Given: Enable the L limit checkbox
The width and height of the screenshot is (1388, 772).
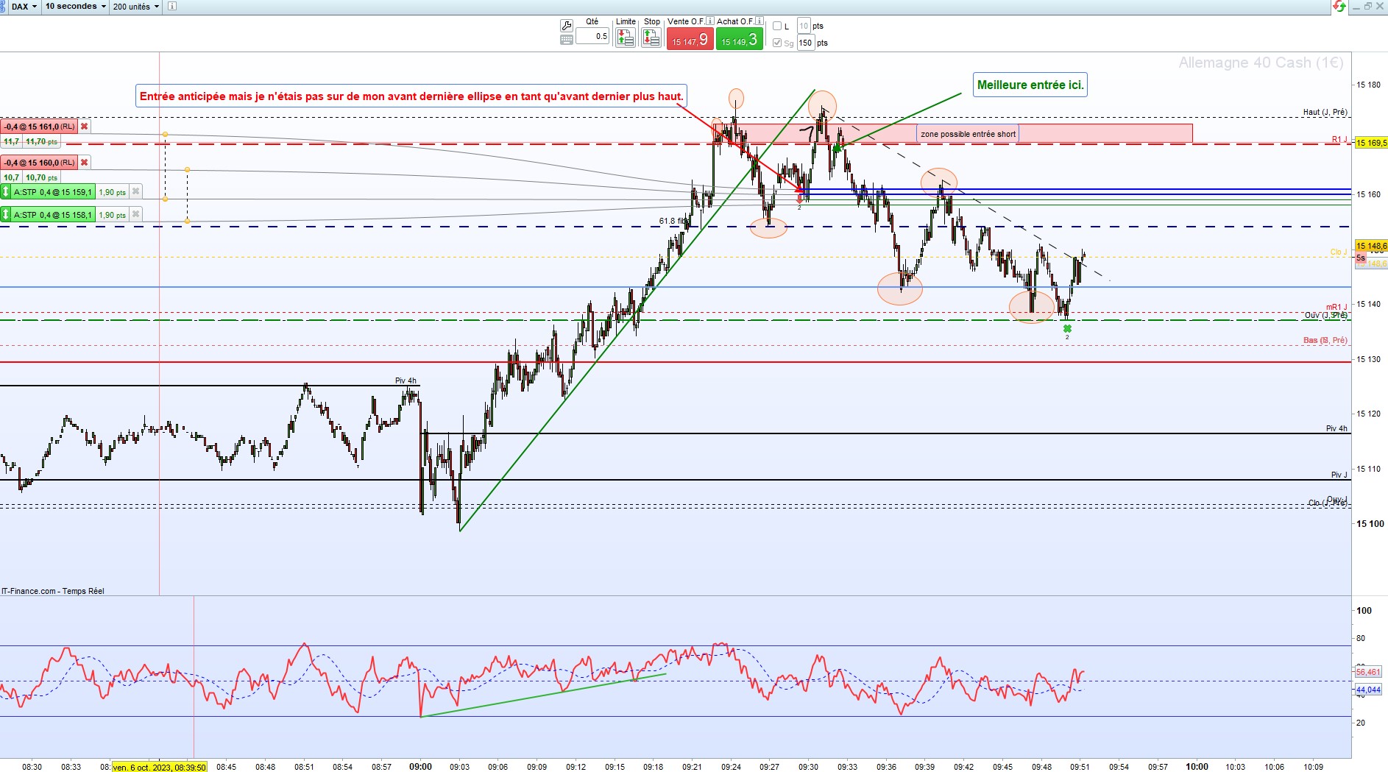Looking at the screenshot, I should pos(777,26).
